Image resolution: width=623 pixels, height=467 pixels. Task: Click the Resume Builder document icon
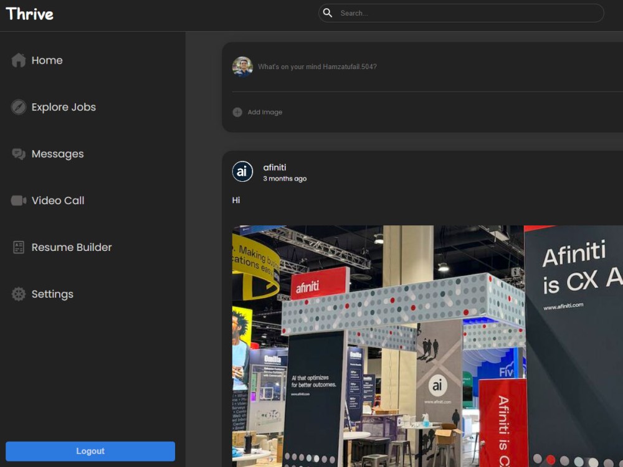point(18,247)
